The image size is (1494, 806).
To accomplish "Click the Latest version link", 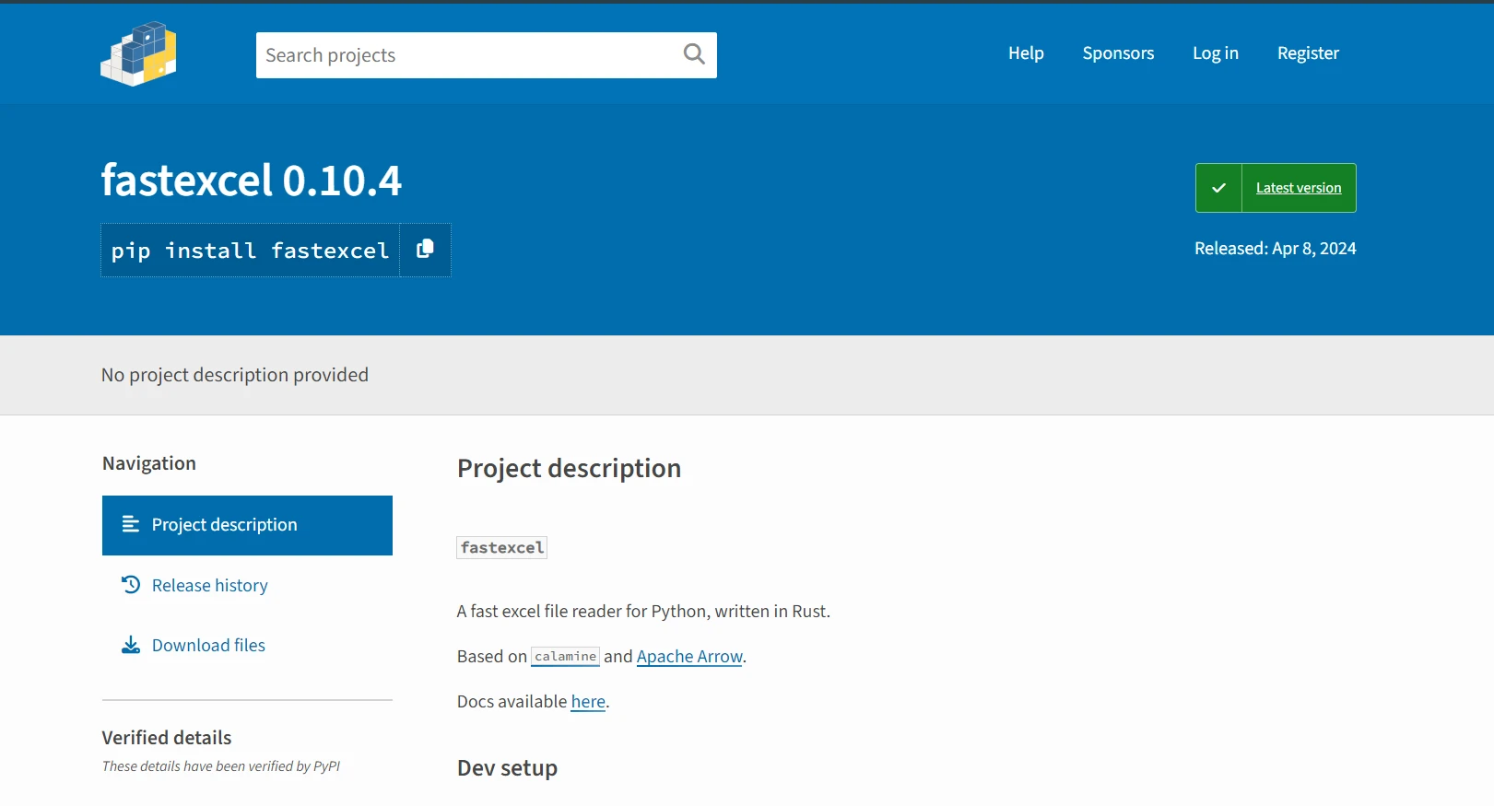I will click(1298, 188).
